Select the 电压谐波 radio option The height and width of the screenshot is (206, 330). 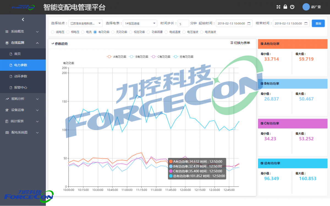(x=184, y=32)
